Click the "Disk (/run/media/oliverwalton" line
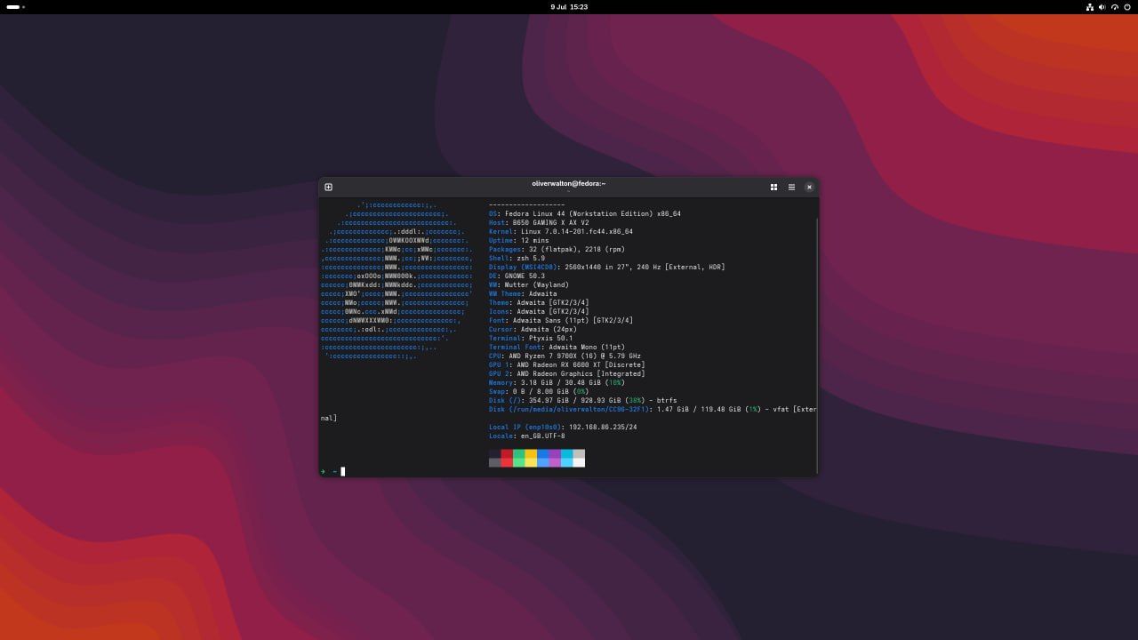 [653, 409]
